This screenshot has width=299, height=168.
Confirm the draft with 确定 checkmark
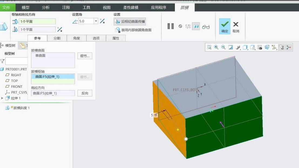tap(225, 26)
